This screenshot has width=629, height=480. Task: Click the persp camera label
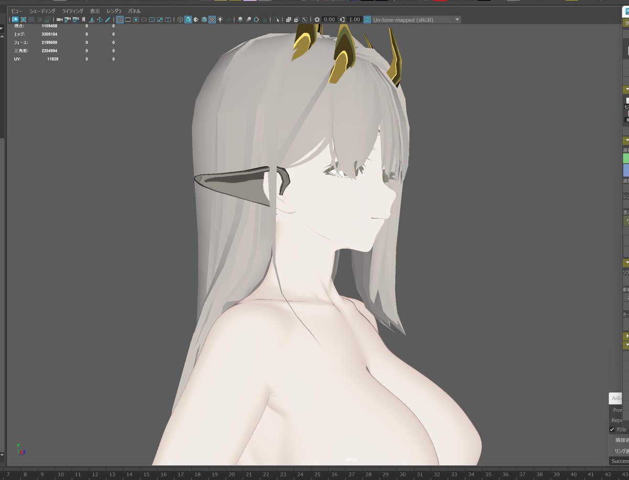click(351, 460)
